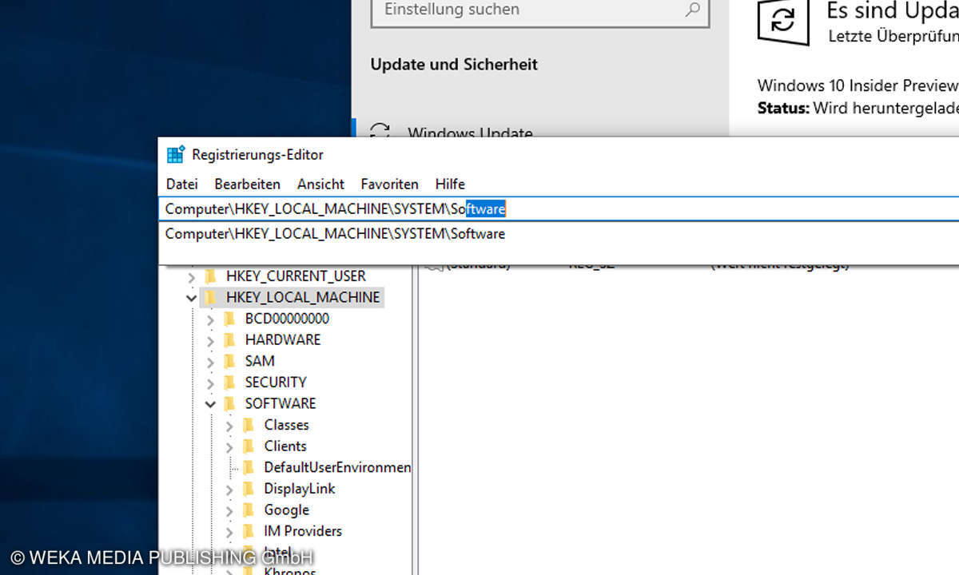Viewport: 959px width, 575px height.
Task: Expand the Google key
Action: pyautogui.click(x=229, y=510)
